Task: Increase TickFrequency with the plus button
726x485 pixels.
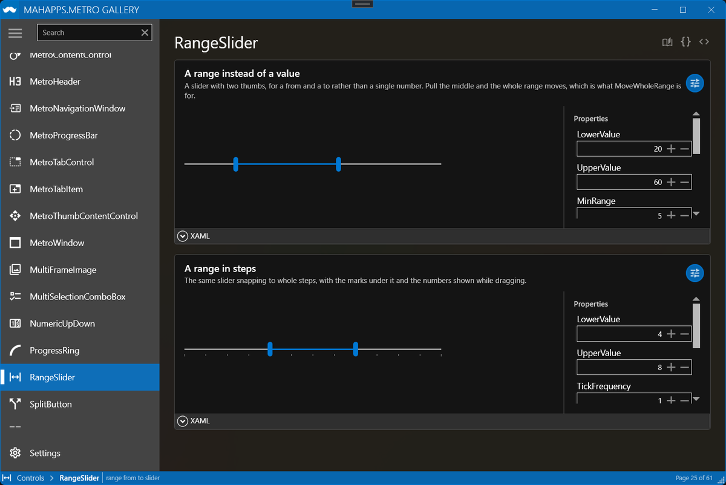Action: click(x=670, y=400)
